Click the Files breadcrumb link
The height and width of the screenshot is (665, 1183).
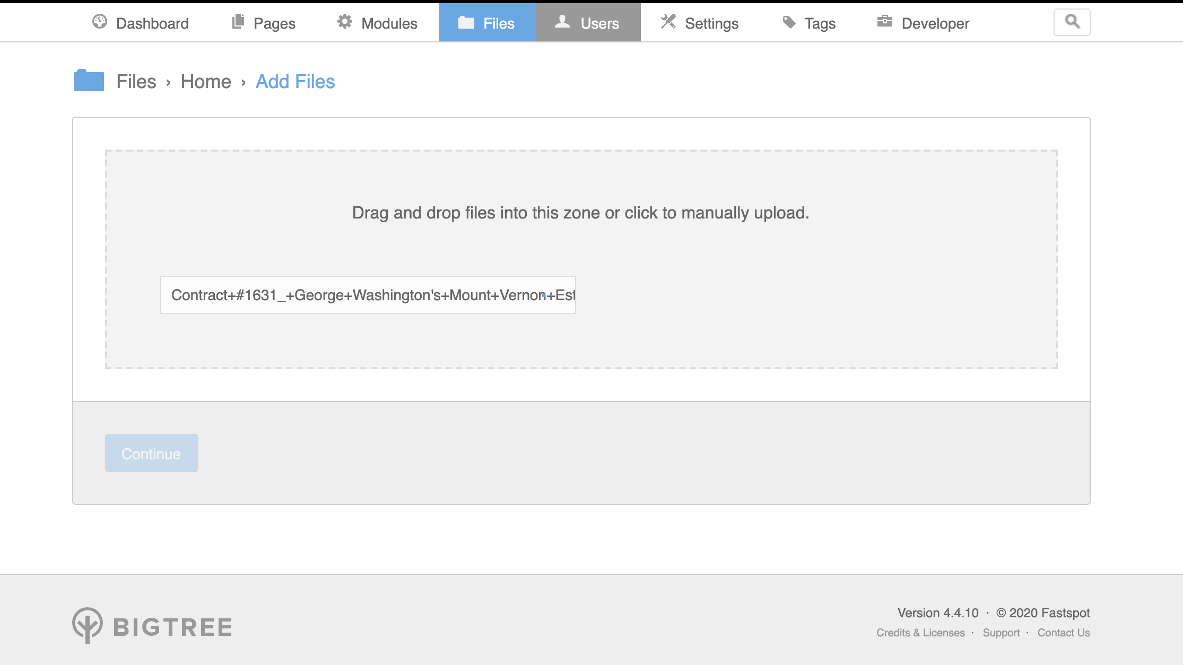point(136,82)
